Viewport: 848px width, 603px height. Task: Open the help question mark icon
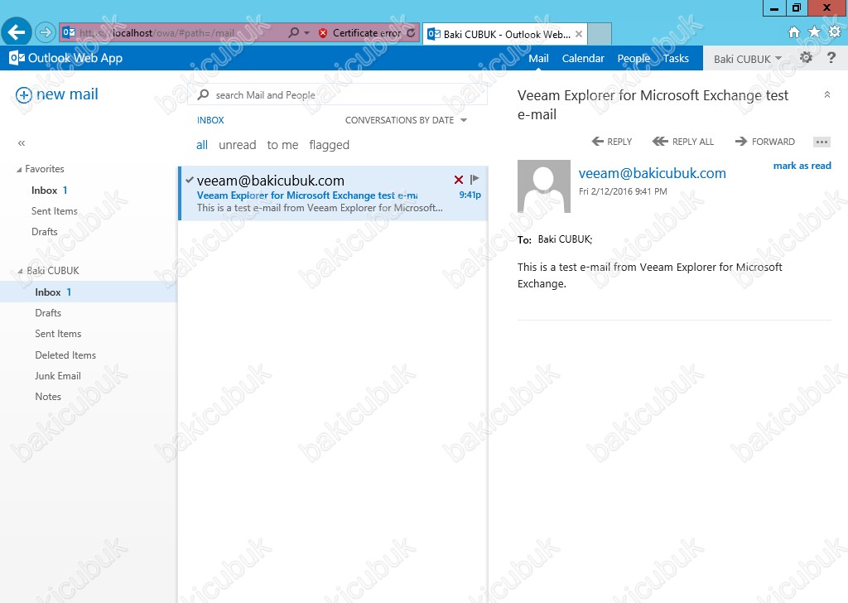point(831,57)
